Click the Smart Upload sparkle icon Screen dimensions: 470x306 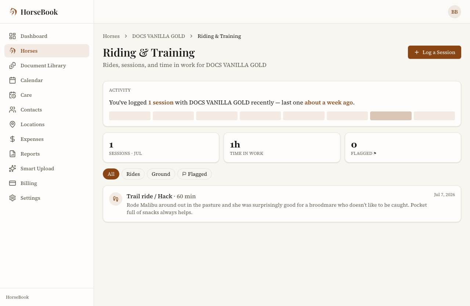12,168
